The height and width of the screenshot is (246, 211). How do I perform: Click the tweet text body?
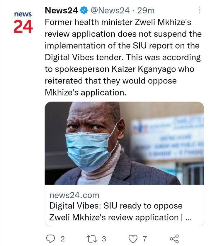[x=123, y=57]
